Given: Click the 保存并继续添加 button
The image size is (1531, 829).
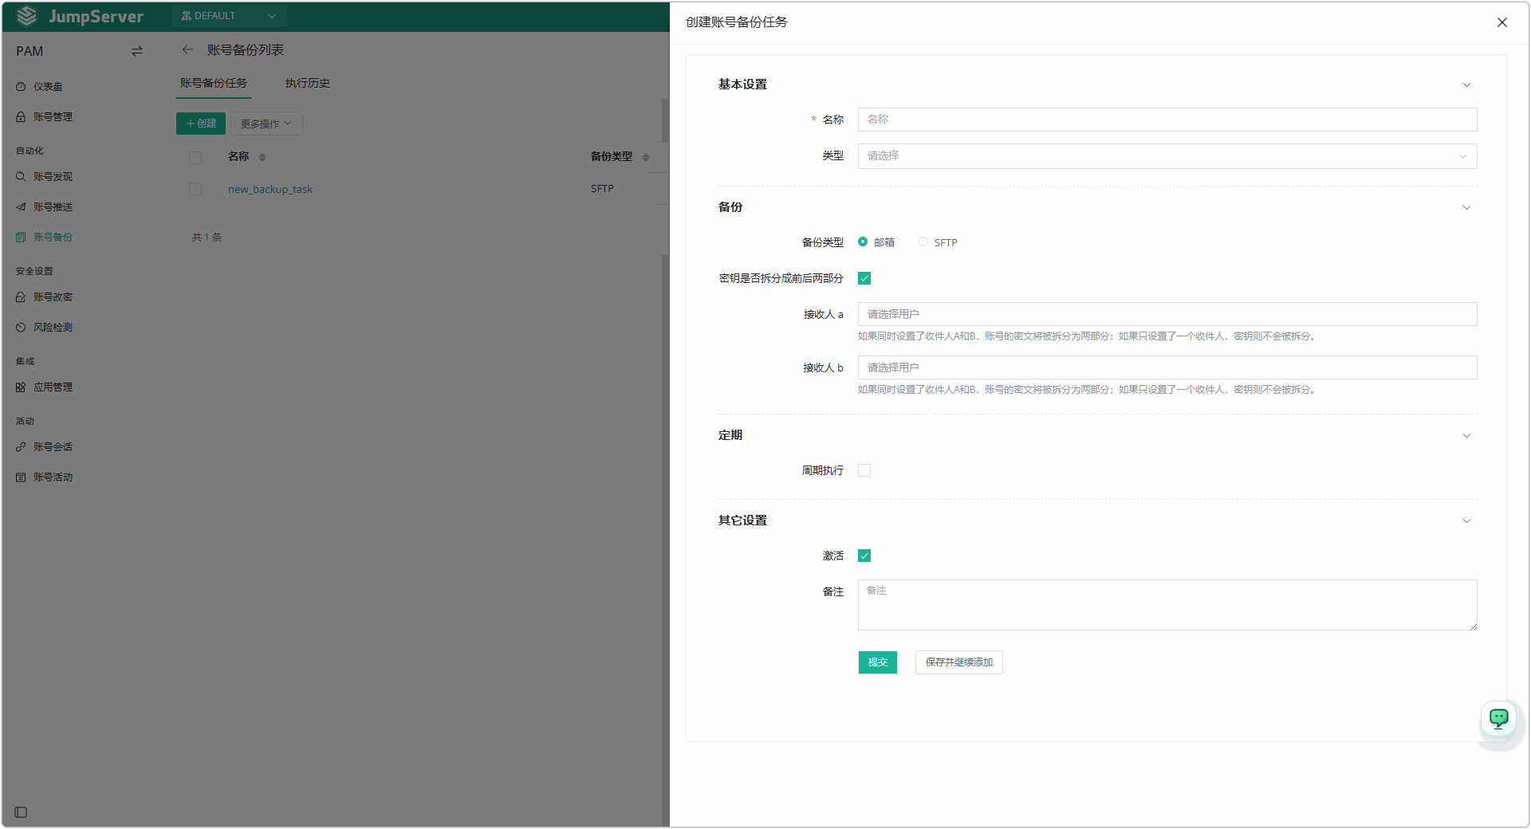Looking at the screenshot, I should click(959, 662).
